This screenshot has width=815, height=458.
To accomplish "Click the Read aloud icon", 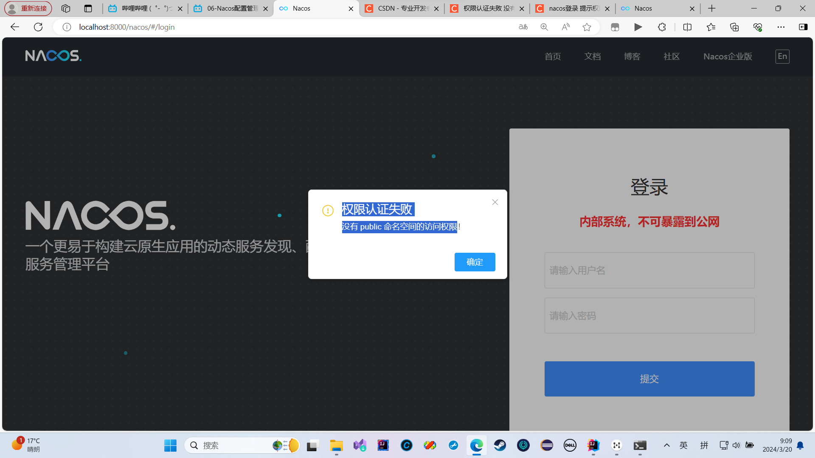I will click(x=565, y=27).
